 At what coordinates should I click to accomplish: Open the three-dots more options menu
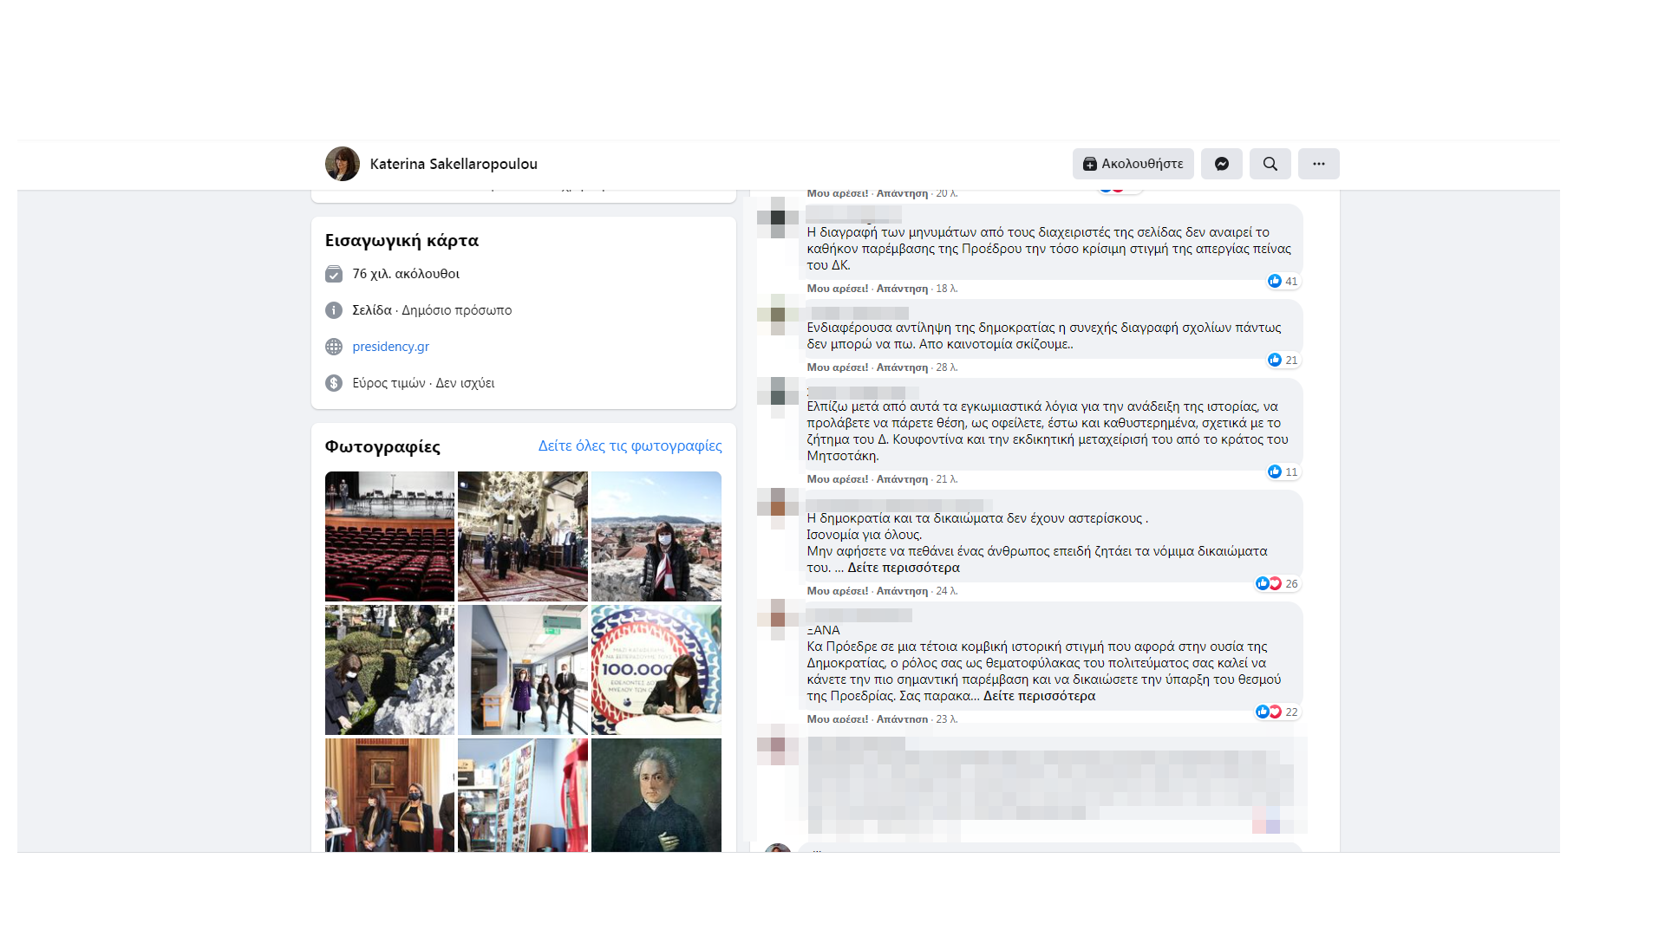pos(1319,164)
